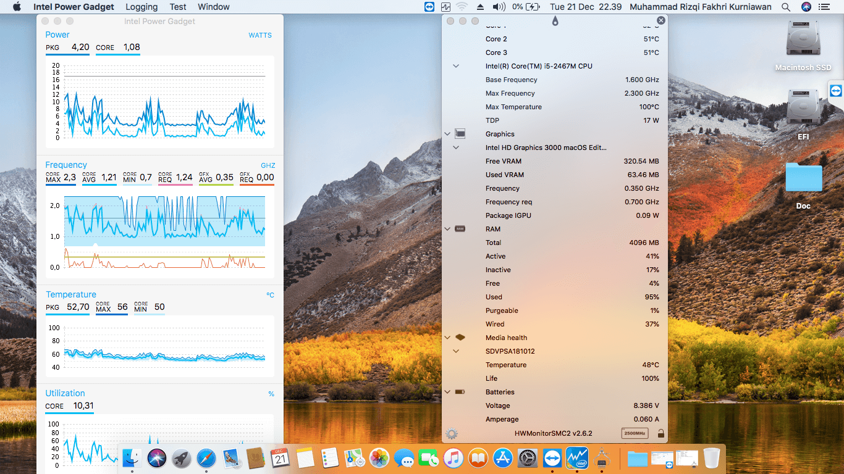Collapse the Intel(R) Core(TM) i5-2467M CPU group

(456, 66)
